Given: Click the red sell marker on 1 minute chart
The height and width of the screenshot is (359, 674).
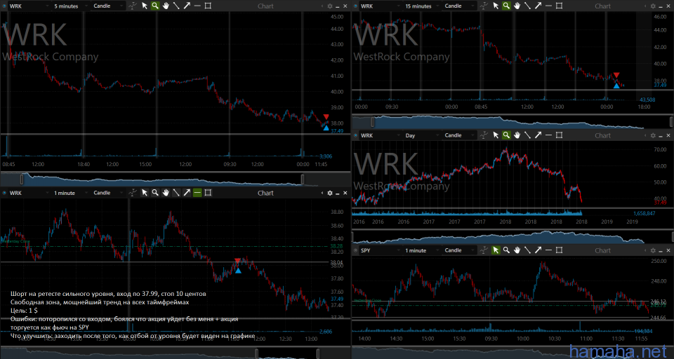Looking at the screenshot, I should (237, 262).
